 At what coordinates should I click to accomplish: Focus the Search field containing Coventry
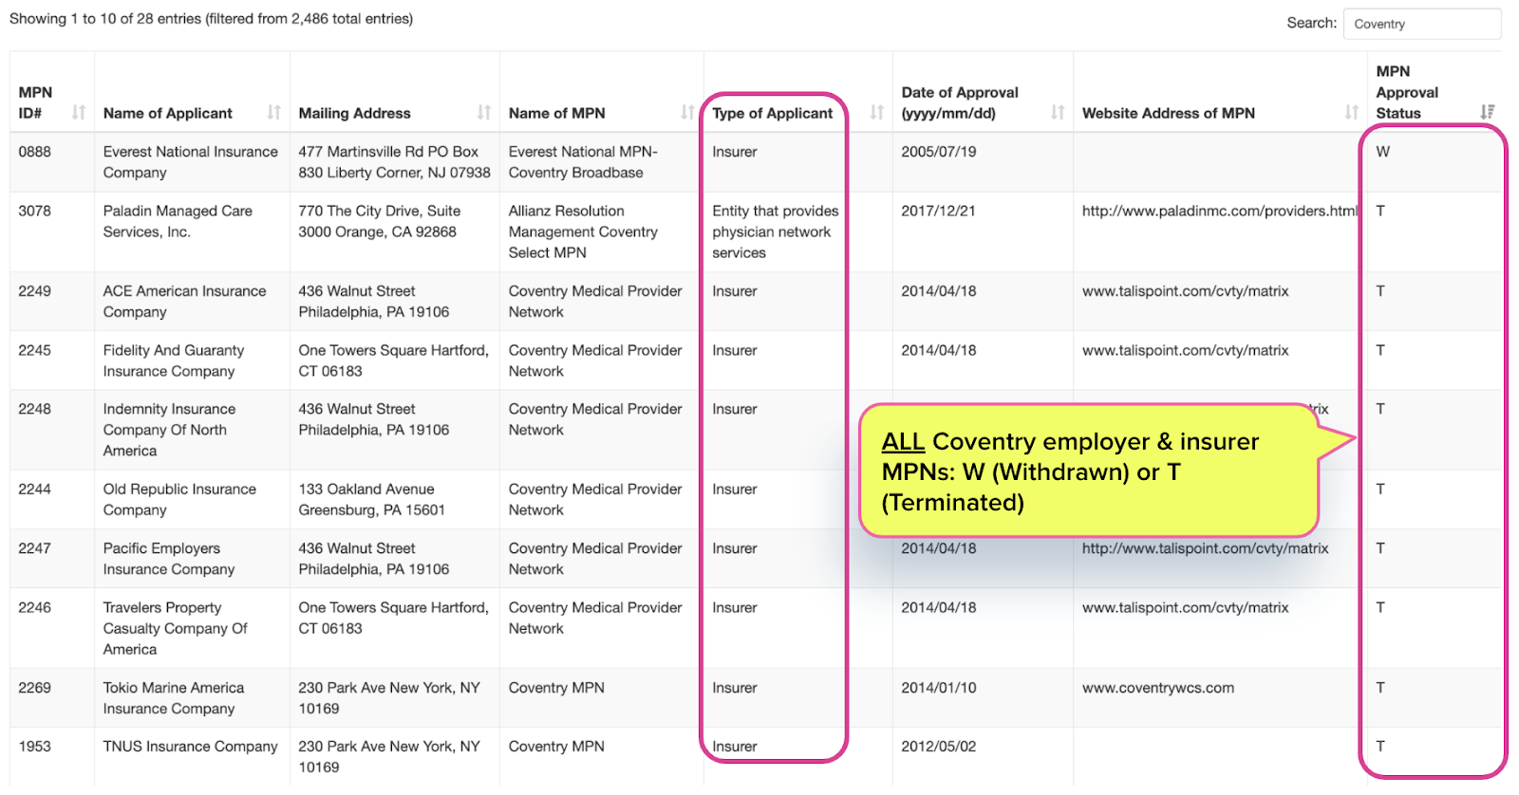(x=1422, y=24)
